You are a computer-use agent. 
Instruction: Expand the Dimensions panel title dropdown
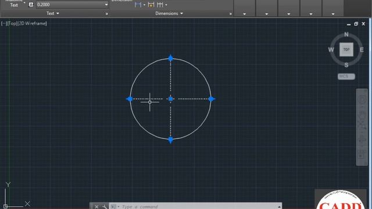[x=169, y=13]
